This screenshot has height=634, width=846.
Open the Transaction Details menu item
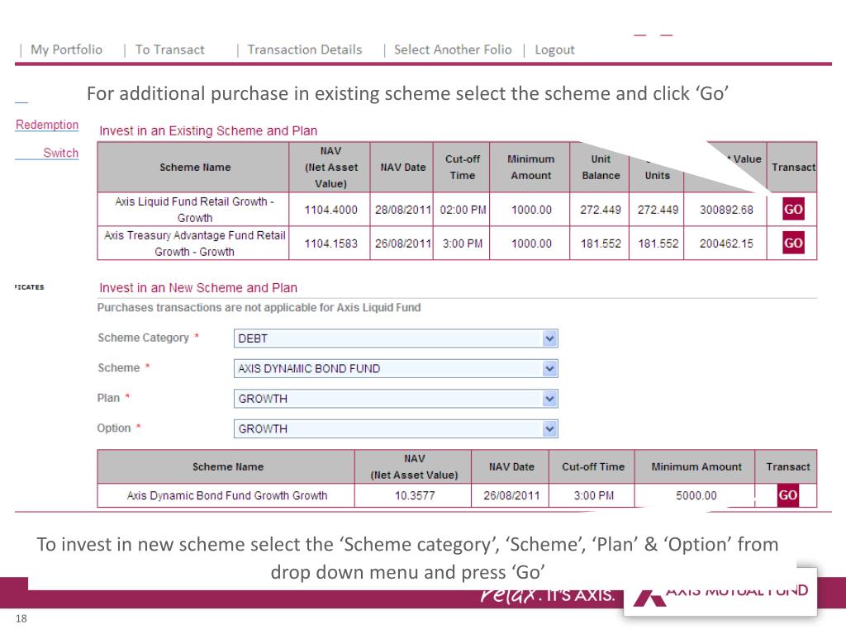pos(305,50)
